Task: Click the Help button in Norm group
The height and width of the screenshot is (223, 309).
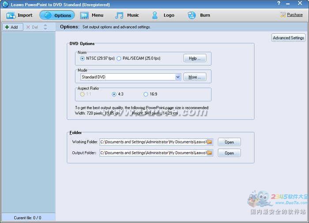Action: tap(195, 58)
